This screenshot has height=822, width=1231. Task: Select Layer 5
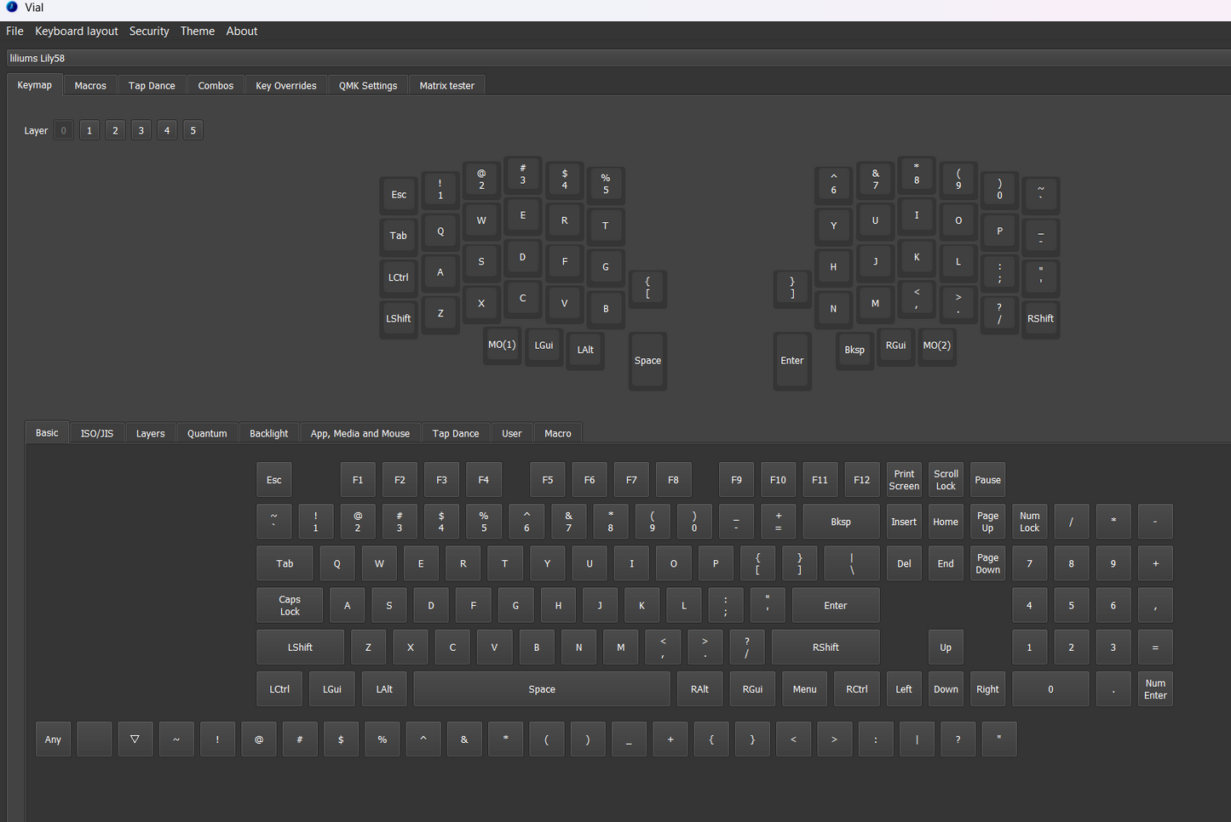click(x=193, y=129)
